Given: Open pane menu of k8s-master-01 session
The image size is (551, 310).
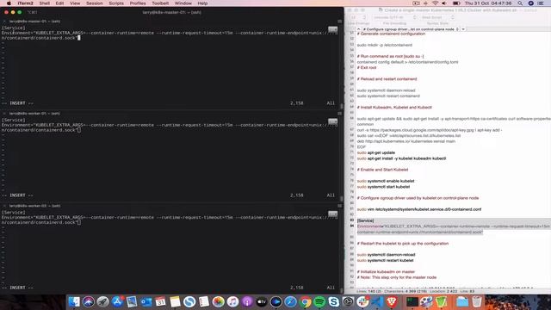Looking at the screenshot, I should click(x=339, y=22).
